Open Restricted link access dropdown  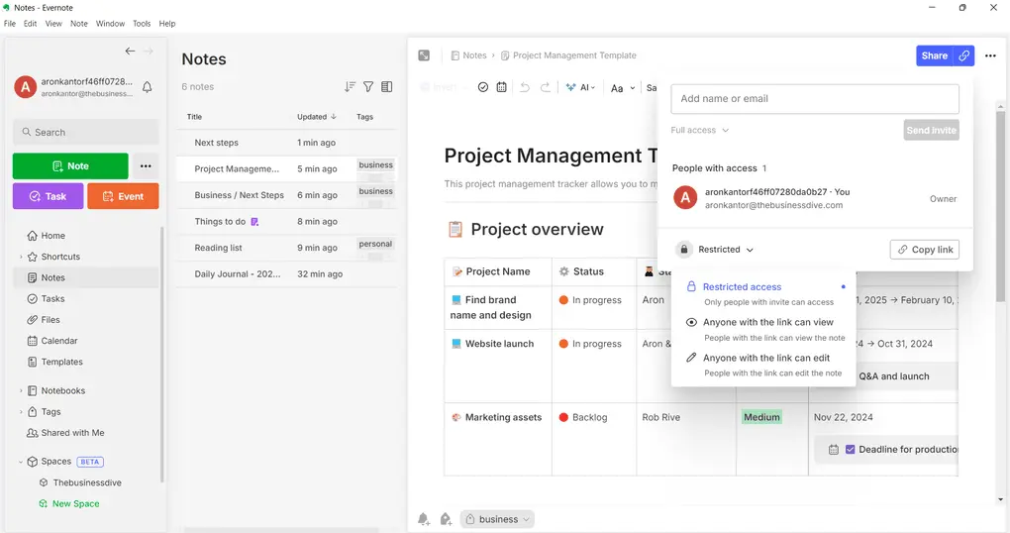click(715, 250)
